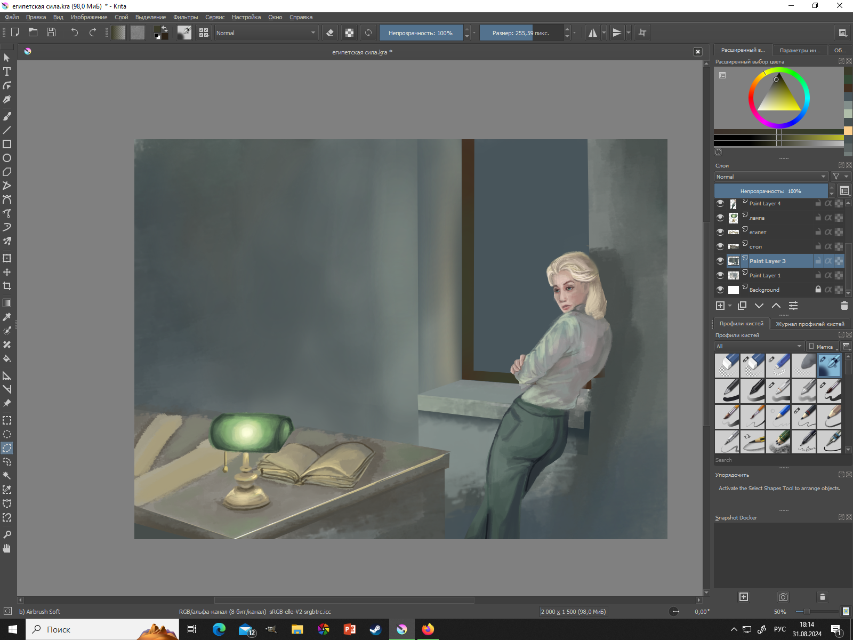Open the brush preset tag All dropdown
The width and height of the screenshot is (853, 640).
coord(759,346)
